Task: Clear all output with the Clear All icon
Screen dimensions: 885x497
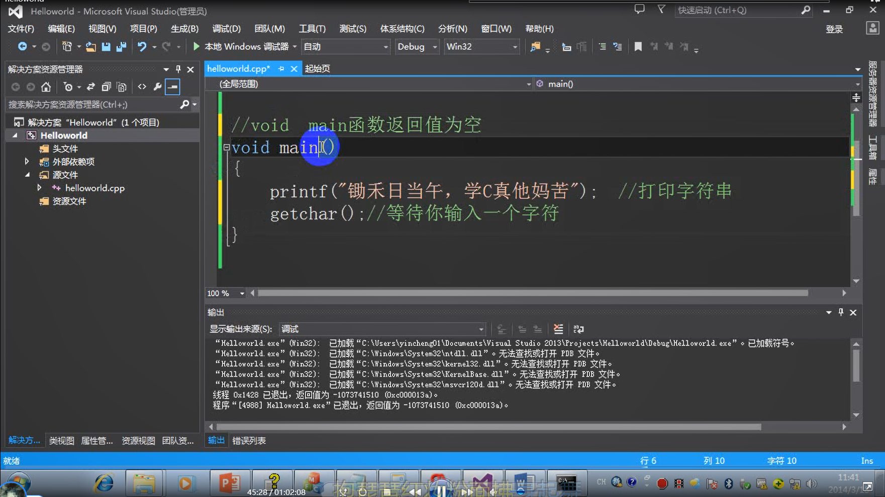Action: point(558,329)
